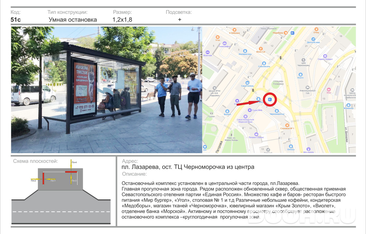The image size is (366, 234).
Task: Select the "Пл-3" plane label
Action: [74, 181]
